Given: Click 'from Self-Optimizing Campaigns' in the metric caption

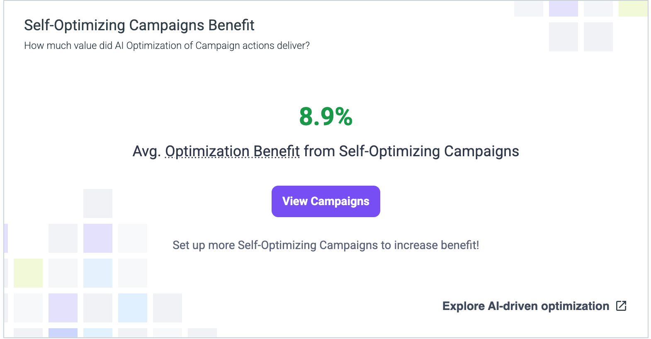Looking at the screenshot, I should (x=411, y=151).
